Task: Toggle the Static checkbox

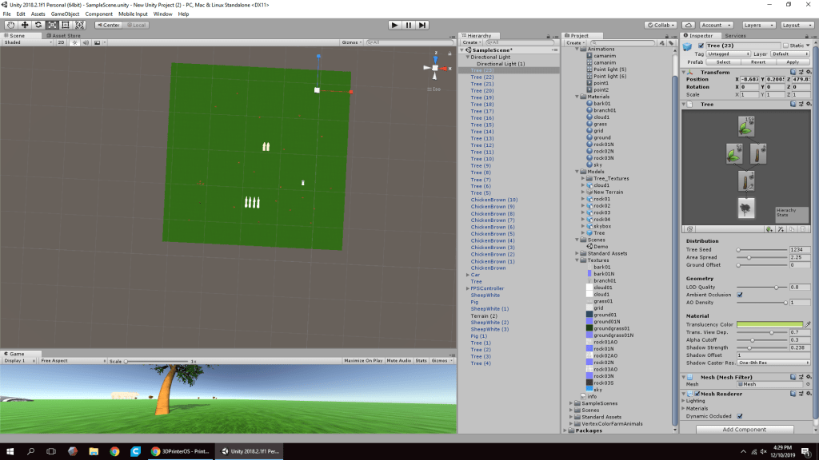Action: click(x=786, y=46)
